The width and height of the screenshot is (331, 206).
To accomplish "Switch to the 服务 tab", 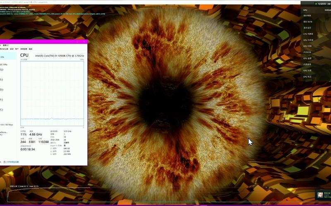I will (31, 49).
